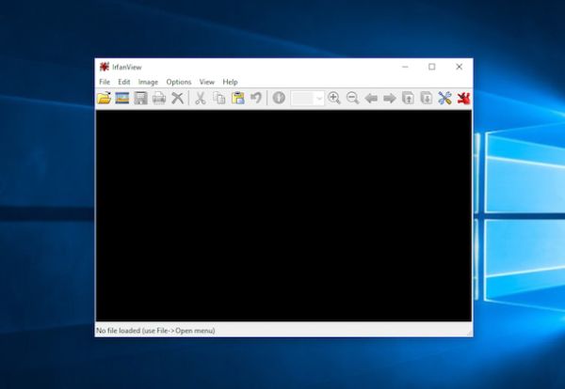
Task: Click the Open file folder icon
Action: pyautogui.click(x=105, y=98)
